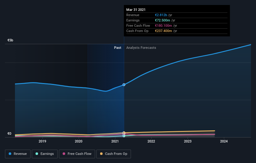
Task: Click the €180.100m free cash flow value
Action: [x=163, y=26]
